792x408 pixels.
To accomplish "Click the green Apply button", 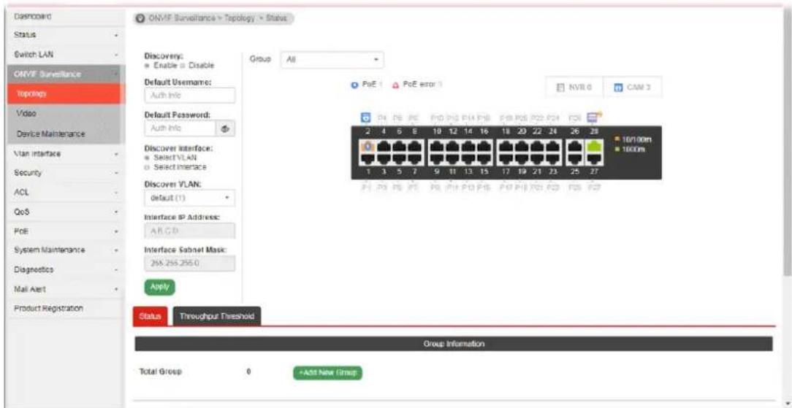I will pos(159,287).
